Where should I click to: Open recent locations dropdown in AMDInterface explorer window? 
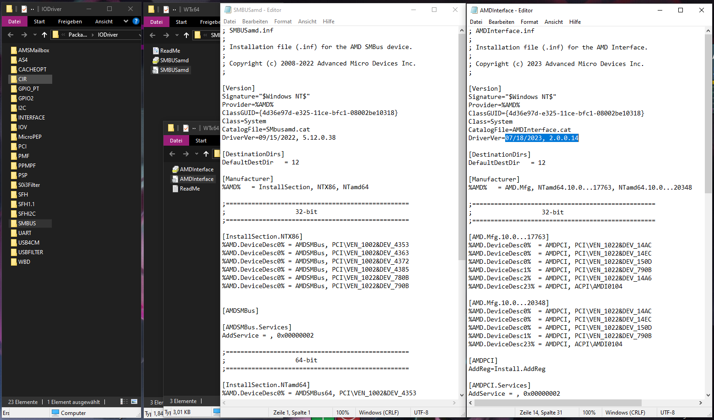[x=196, y=154]
